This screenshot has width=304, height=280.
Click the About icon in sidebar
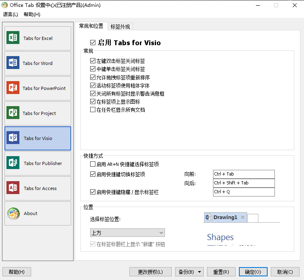(13, 213)
